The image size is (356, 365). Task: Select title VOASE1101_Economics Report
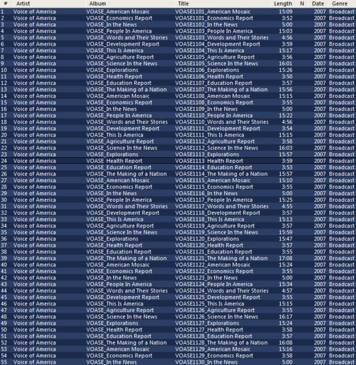(214, 18)
